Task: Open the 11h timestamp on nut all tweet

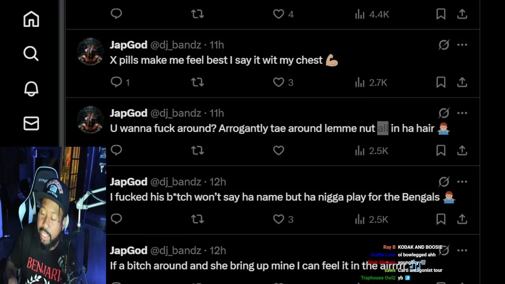Action: [217, 113]
